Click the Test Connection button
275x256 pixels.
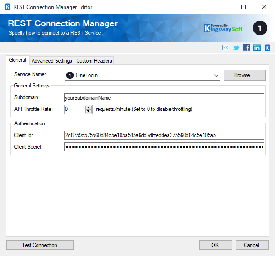pos(40,245)
